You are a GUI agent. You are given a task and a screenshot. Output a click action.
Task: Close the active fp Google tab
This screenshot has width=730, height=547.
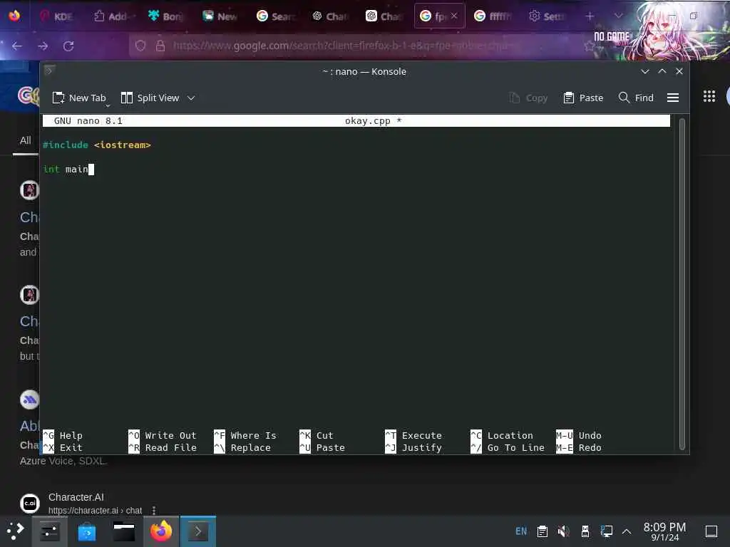tap(454, 16)
